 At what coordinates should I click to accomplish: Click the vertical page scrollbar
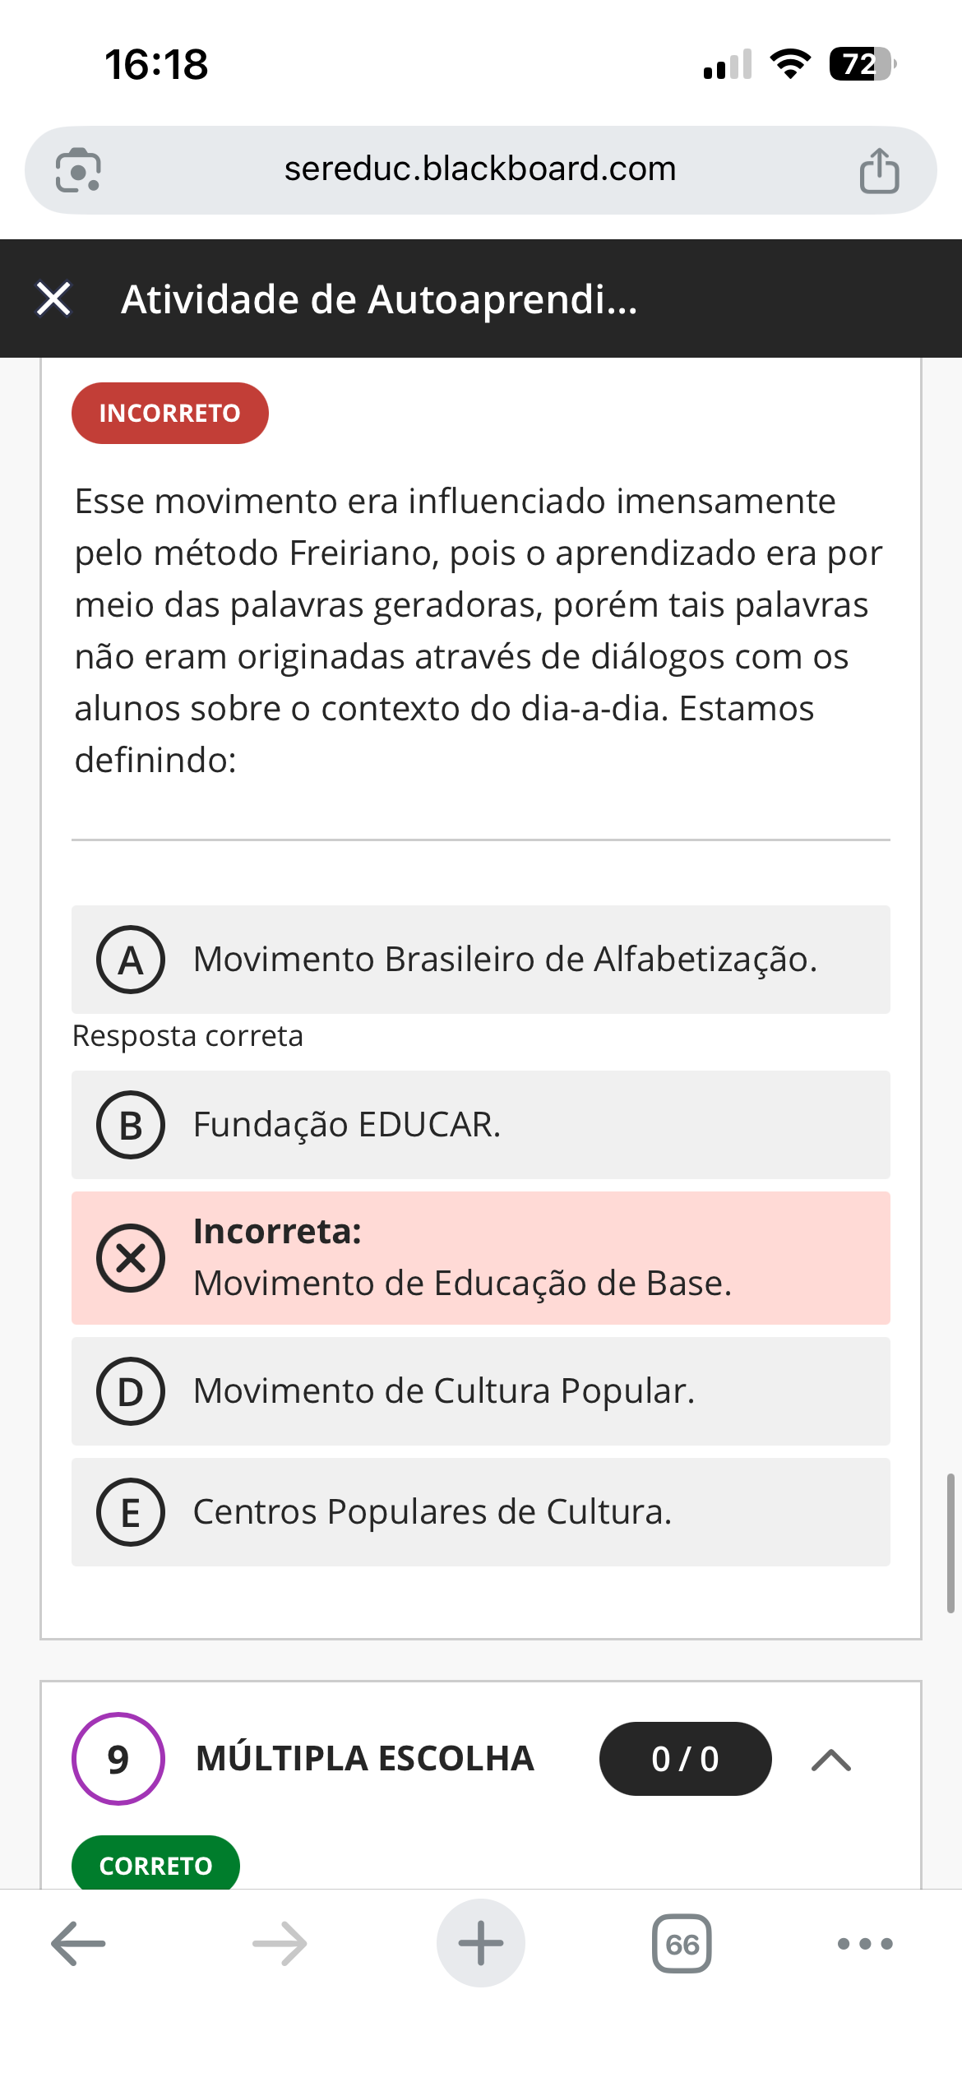click(x=950, y=1543)
